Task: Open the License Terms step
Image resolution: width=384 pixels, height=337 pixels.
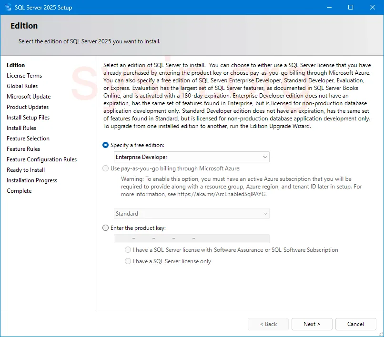Action: (24, 75)
